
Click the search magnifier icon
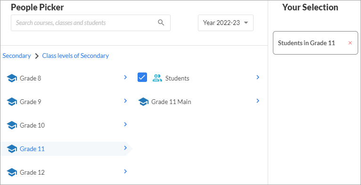161,23
